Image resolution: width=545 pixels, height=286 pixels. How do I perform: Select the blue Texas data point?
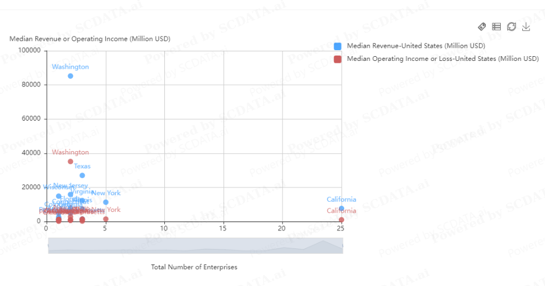[x=82, y=176]
